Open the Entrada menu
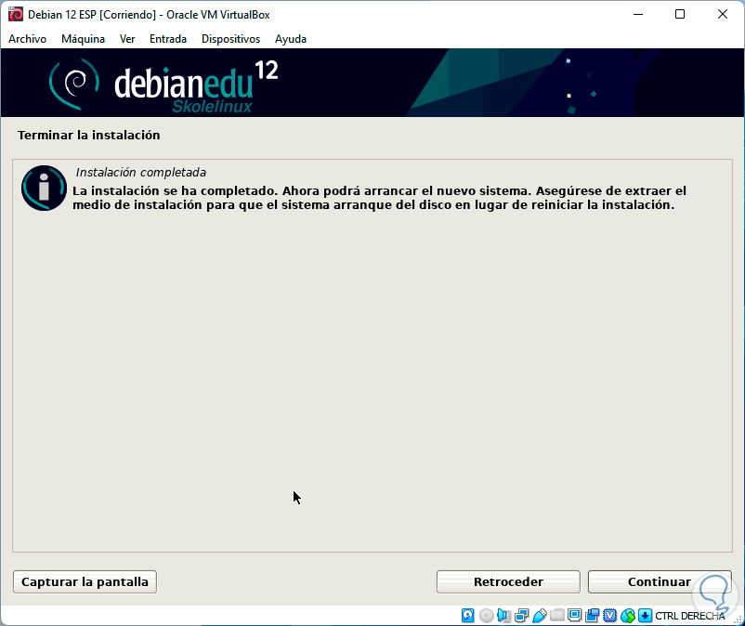 tap(168, 39)
